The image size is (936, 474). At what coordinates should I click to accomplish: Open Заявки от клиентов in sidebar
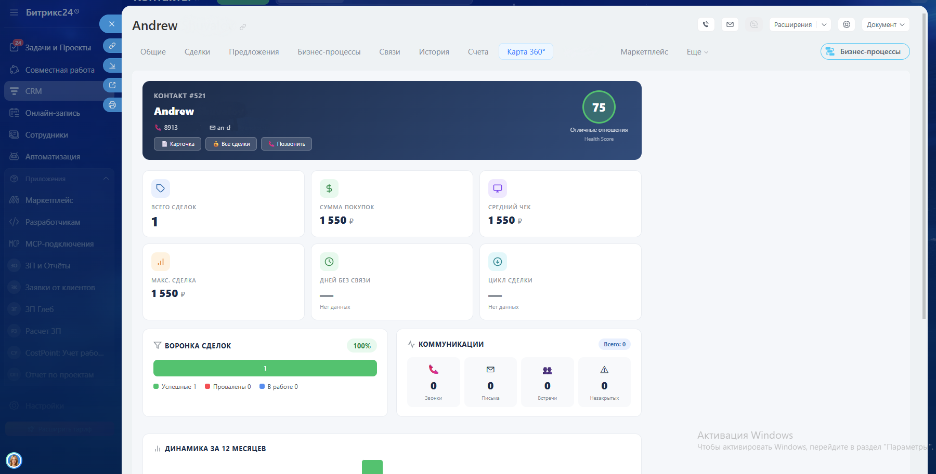59,288
